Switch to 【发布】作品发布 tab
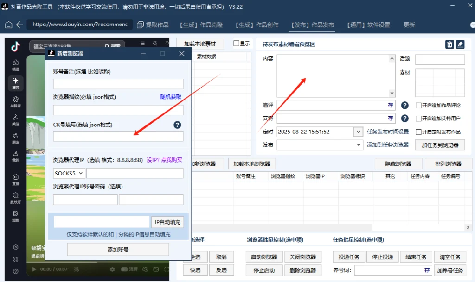This screenshot has height=282, width=475. pyautogui.click(x=313, y=25)
